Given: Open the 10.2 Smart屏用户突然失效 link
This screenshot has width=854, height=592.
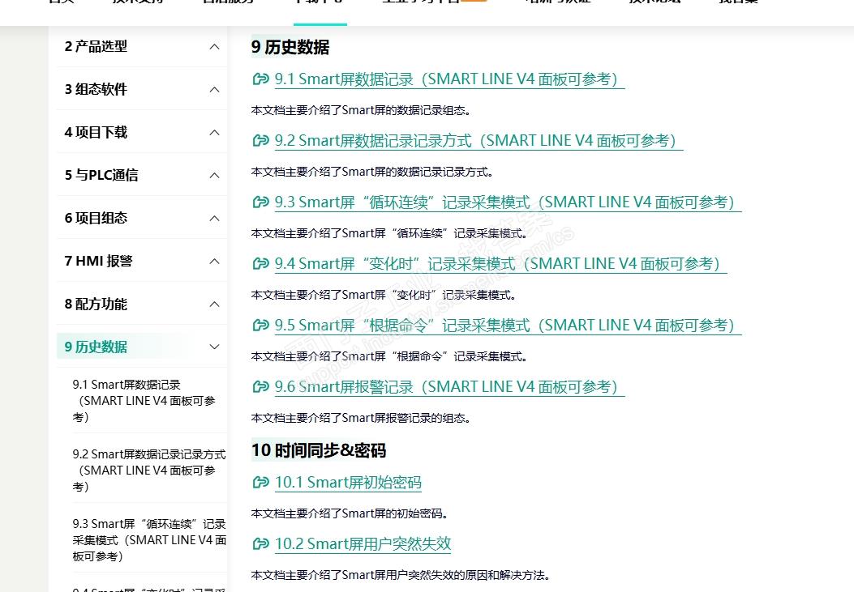Looking at the screenshot, I should click(363, 543).
